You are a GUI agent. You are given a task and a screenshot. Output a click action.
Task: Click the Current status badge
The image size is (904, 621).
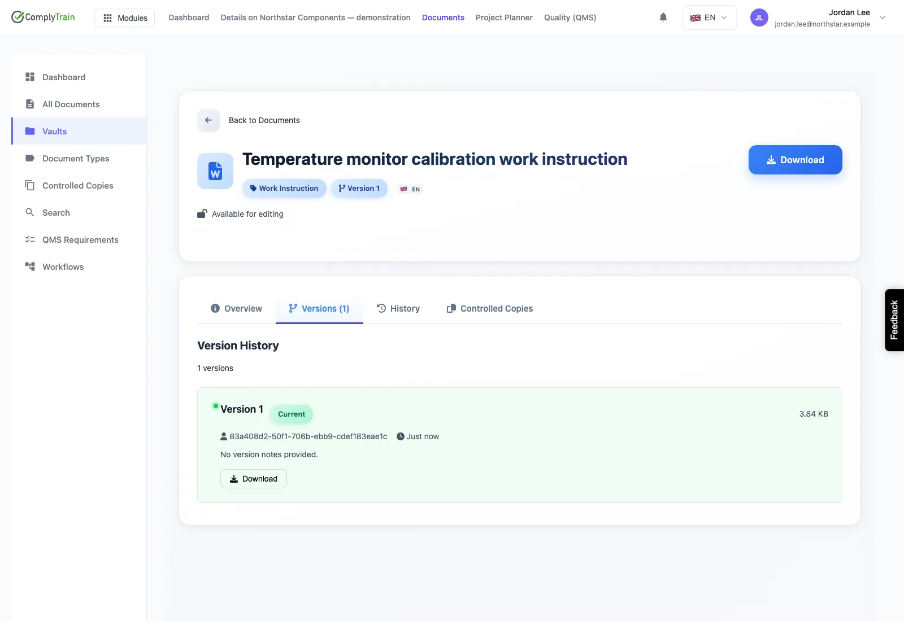click(292, 414)
